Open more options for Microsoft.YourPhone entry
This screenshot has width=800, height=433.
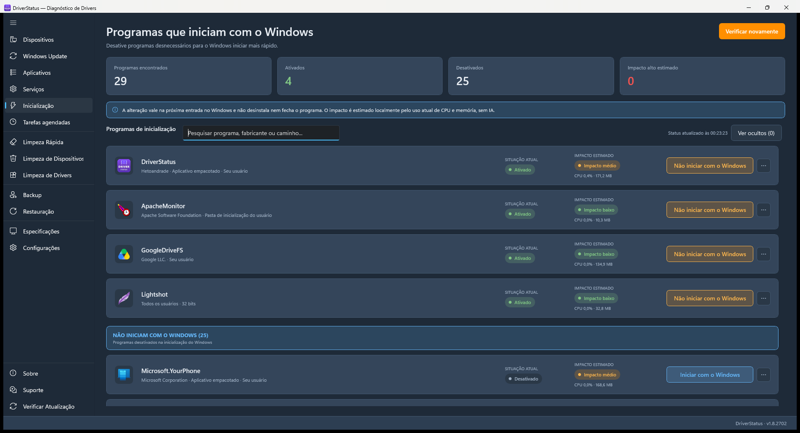764,375
